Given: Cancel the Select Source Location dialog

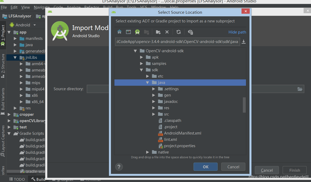Looking at the screenshot, I should point(233,167).
